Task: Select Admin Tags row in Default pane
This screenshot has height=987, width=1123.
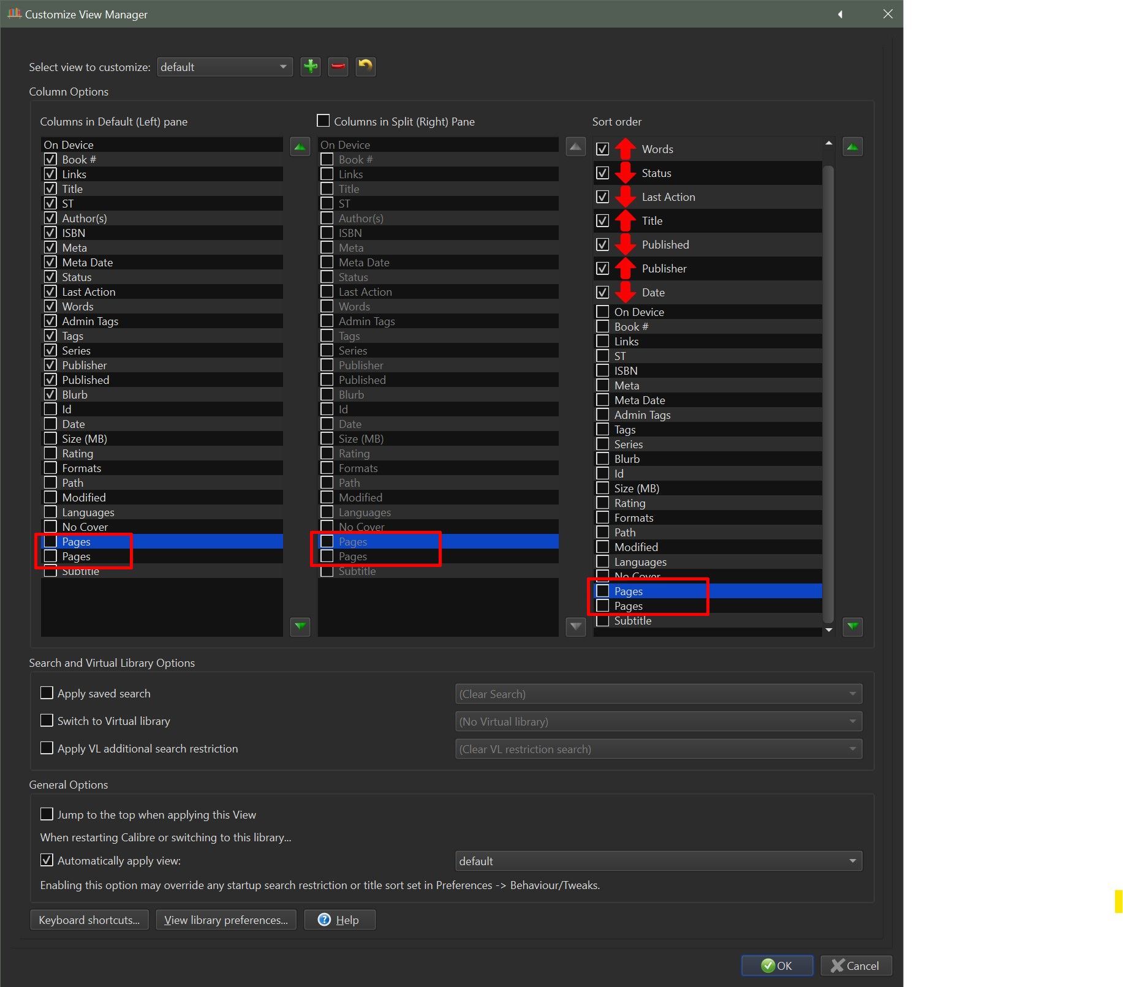Action: tap(162, 321)
